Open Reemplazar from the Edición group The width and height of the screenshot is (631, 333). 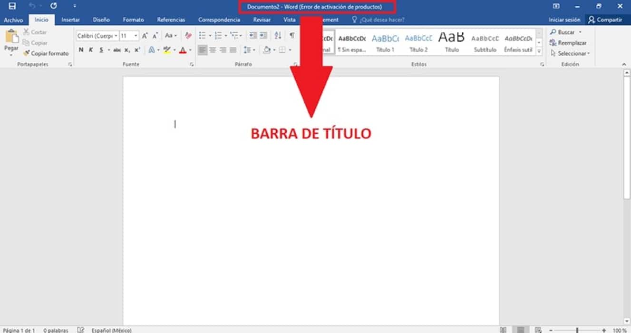click(x=568, y=43)
